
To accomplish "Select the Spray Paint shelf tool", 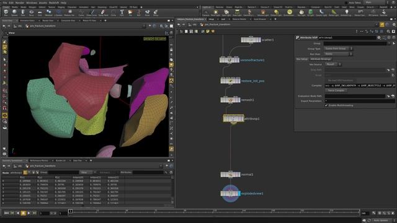I will pos(103,12).
